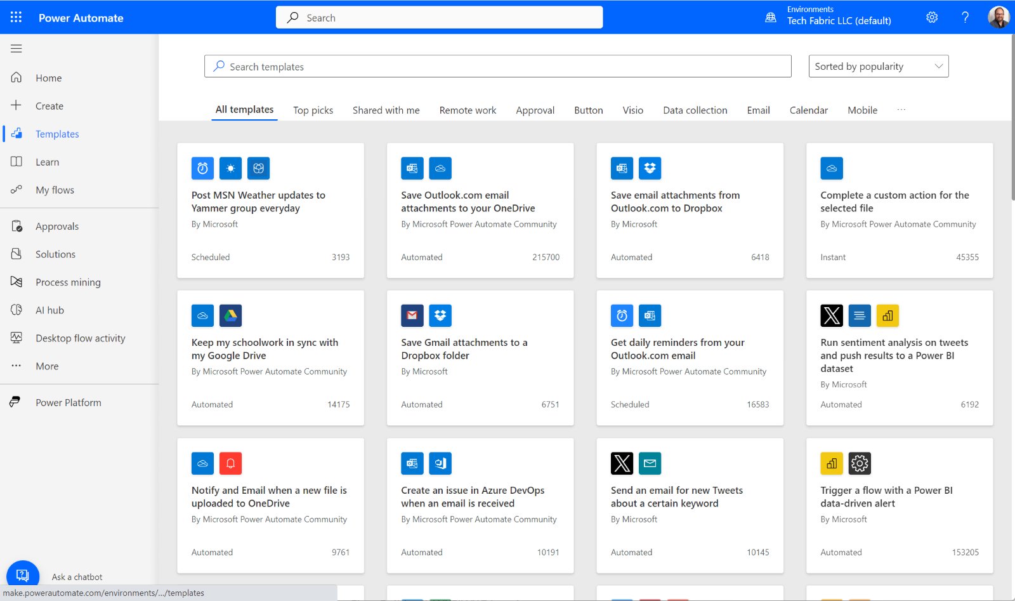The image size is (1015, 601).
Task: Click Google Drive icon on schoolwork template
Action: click(230, 315)
